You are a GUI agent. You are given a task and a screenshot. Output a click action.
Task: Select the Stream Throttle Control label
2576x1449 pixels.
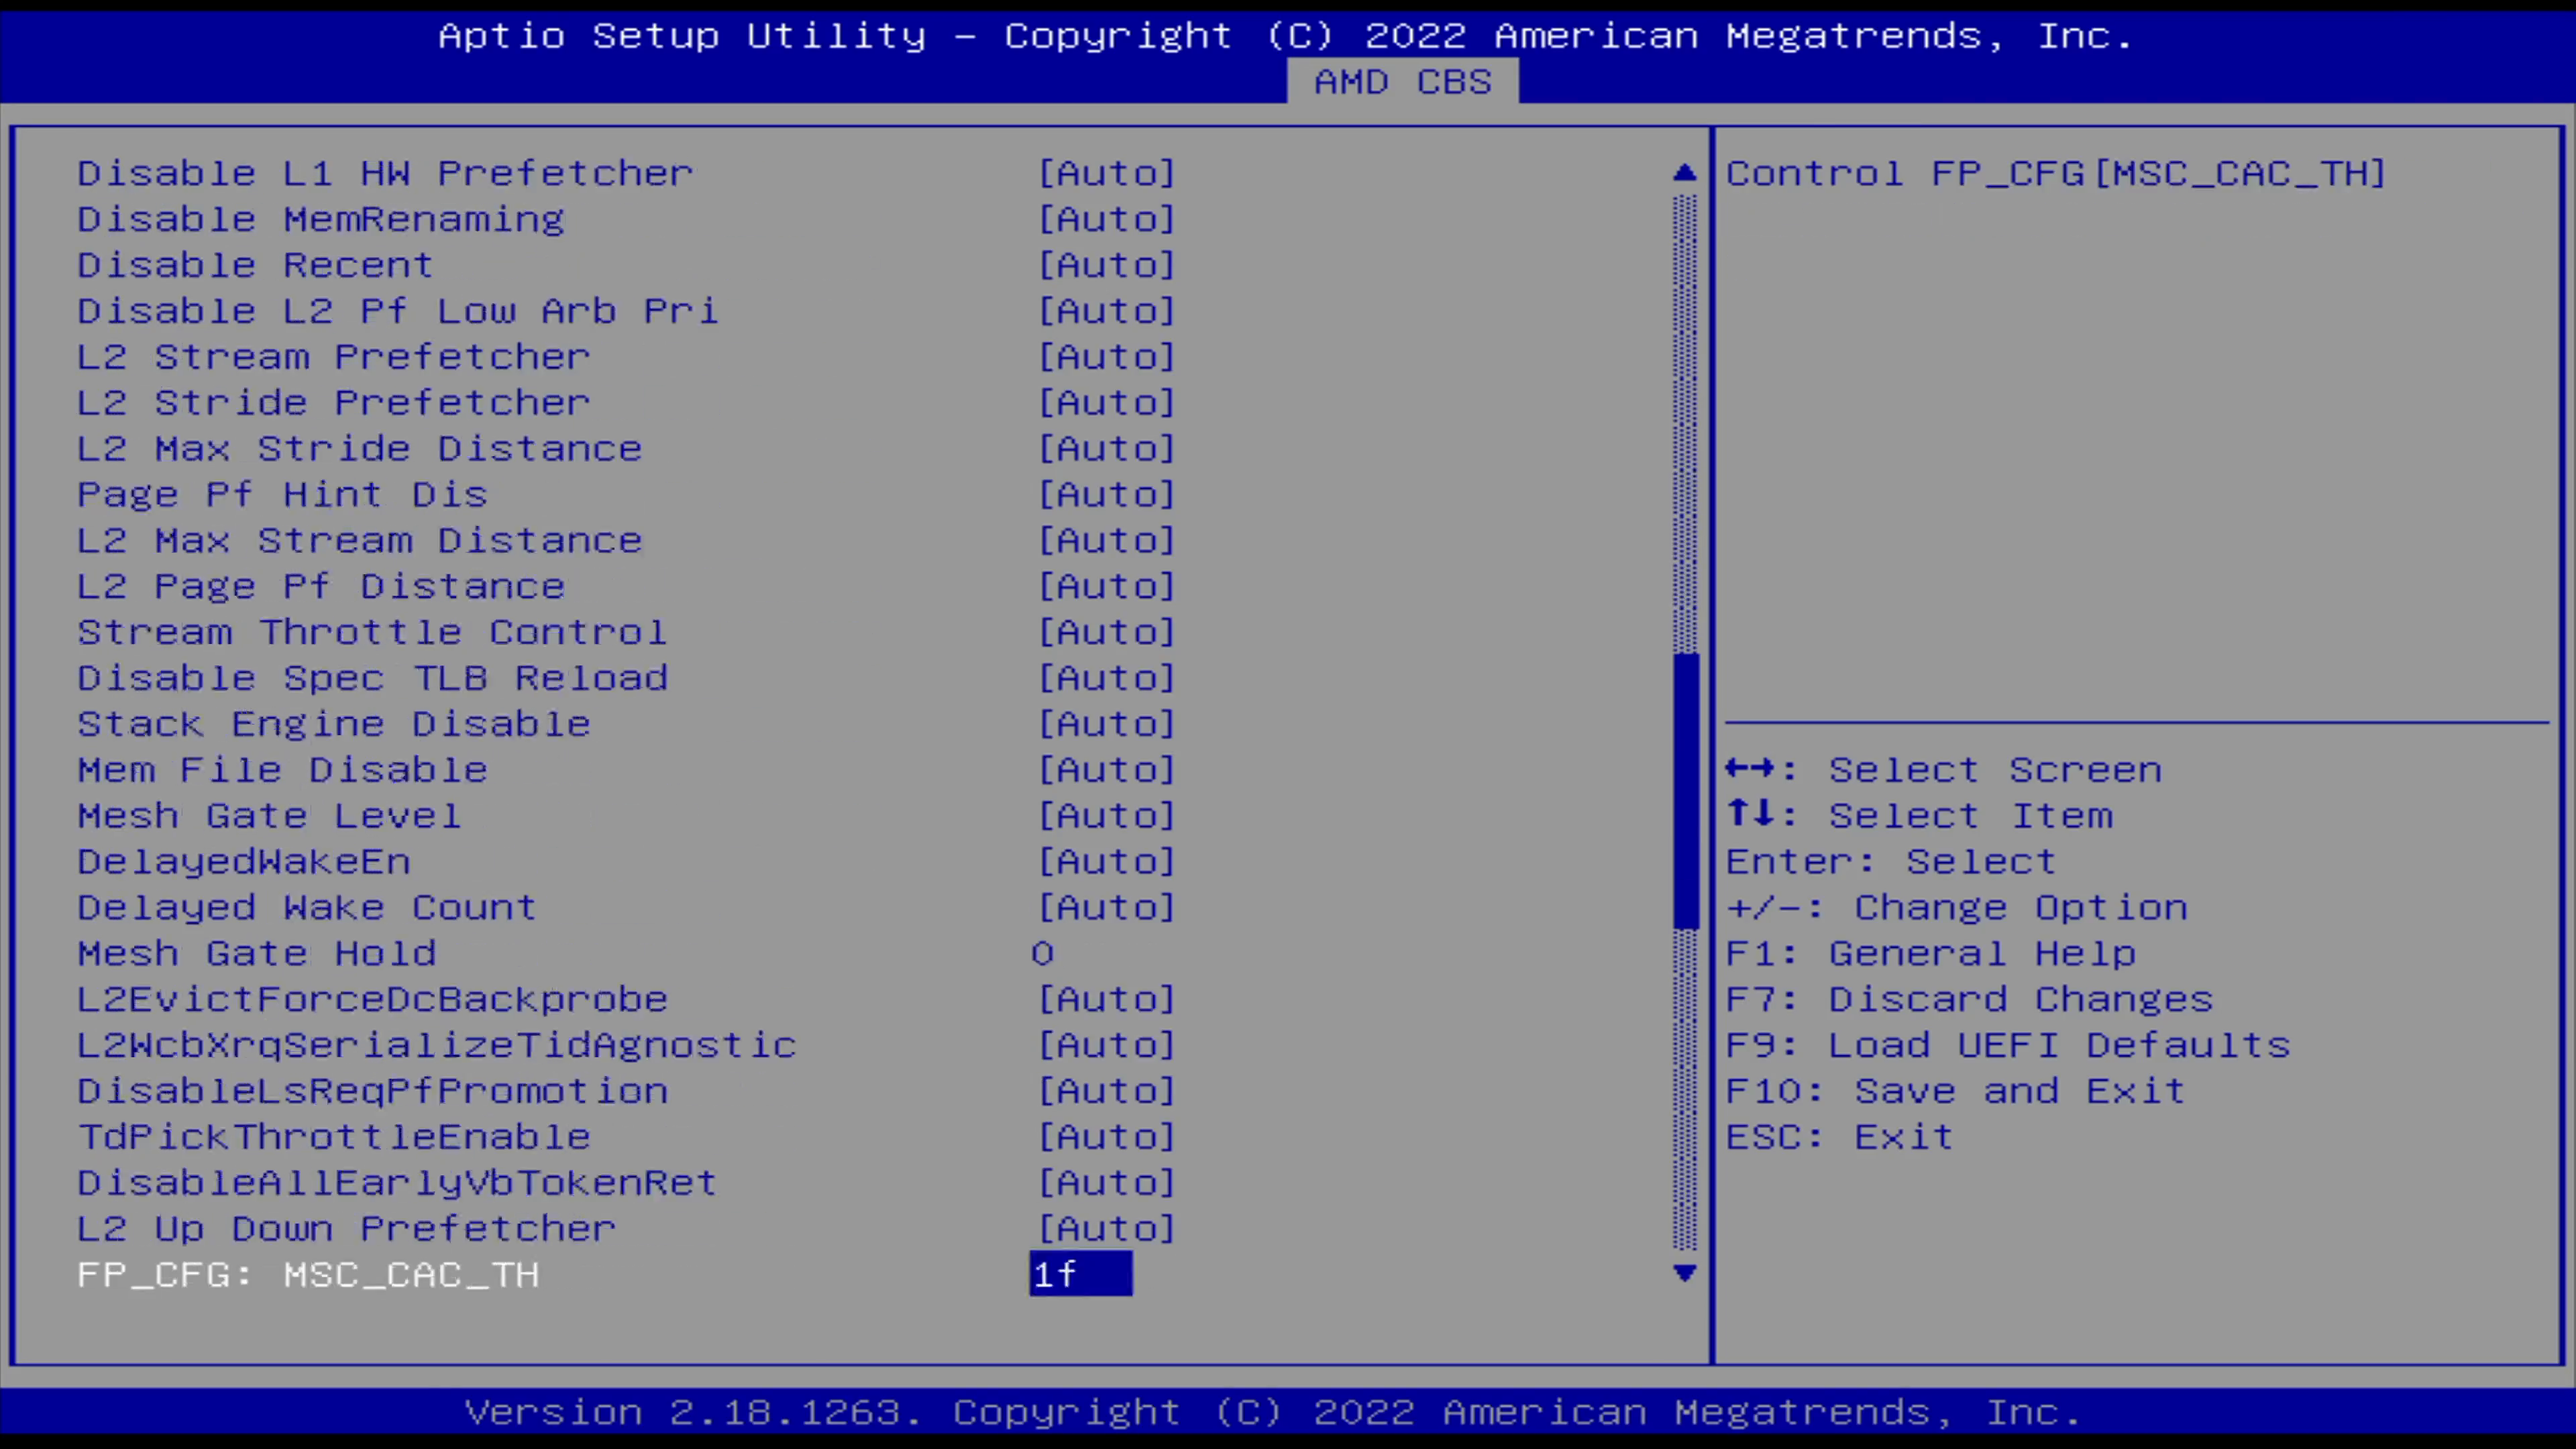coord(372,633)
